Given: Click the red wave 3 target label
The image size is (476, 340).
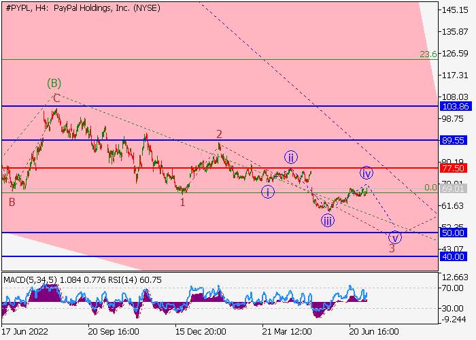Looking at the screenshot, I should [392, 248].
